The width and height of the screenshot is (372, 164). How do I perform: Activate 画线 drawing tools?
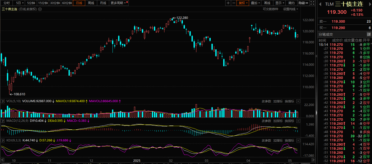267,3
